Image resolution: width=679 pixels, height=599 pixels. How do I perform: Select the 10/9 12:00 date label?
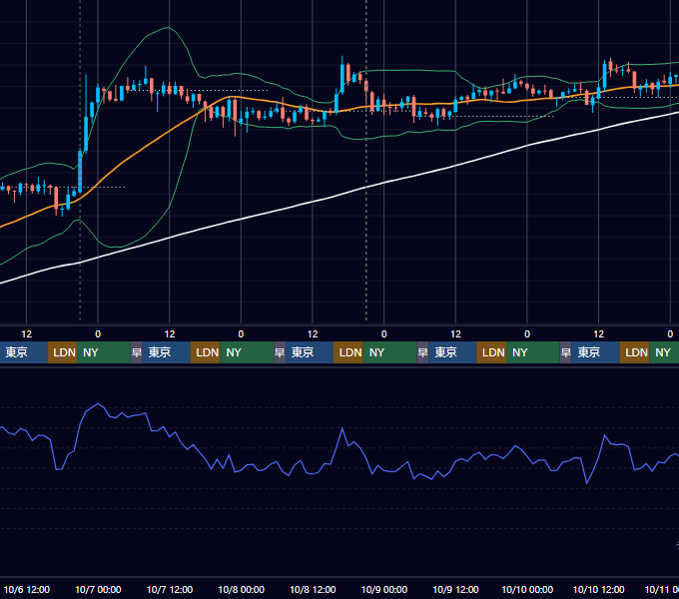coord(455,589)
